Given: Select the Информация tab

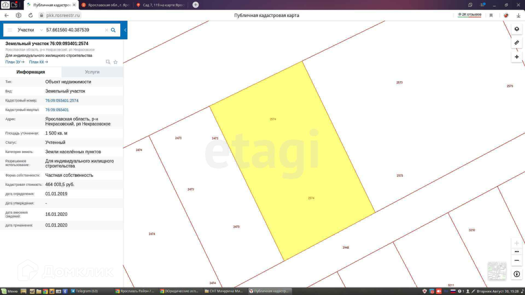Looking at the screenshot, I should pyautogui.click(x=31, y=72).
